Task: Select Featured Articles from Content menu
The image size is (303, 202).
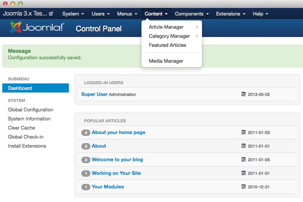Action: click(167, 45)
